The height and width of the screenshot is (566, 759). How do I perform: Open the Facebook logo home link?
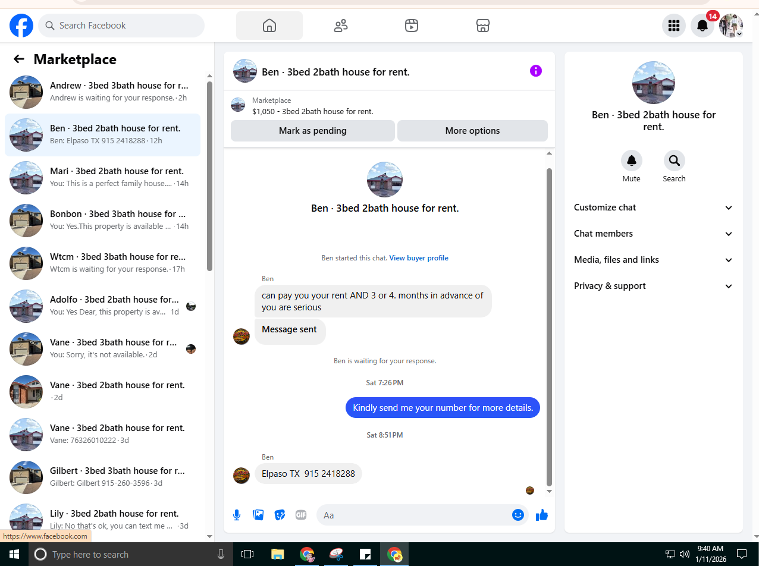tap(21, 26)
